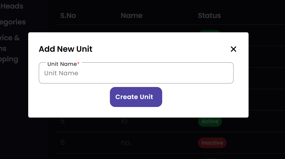Select the unit named "no."
The image size is (285, 159).
[126, 143]
